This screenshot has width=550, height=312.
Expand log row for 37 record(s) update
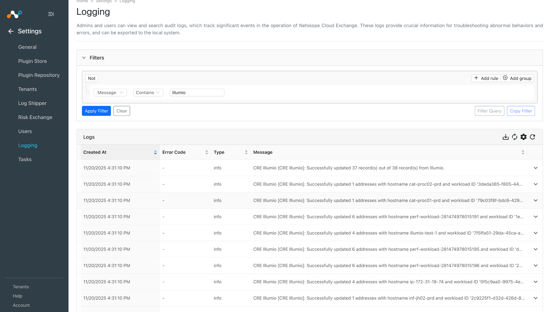[x=535, y=168]
